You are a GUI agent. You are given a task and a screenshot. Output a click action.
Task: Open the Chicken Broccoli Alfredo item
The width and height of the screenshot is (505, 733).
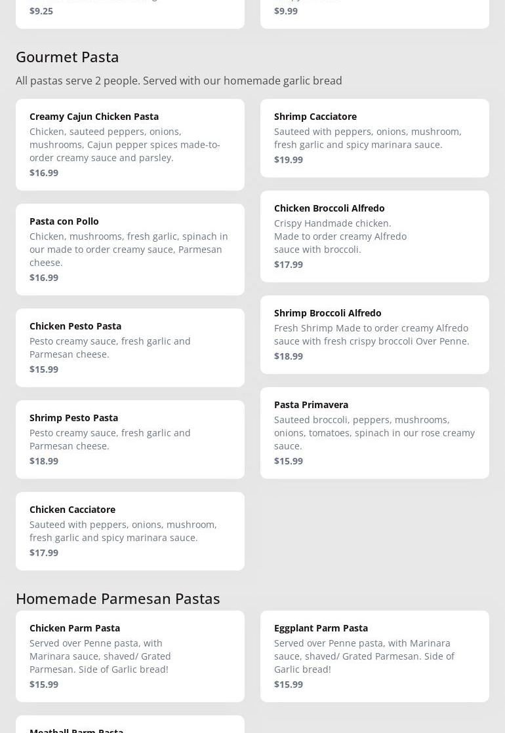click(x=374, y=236)
